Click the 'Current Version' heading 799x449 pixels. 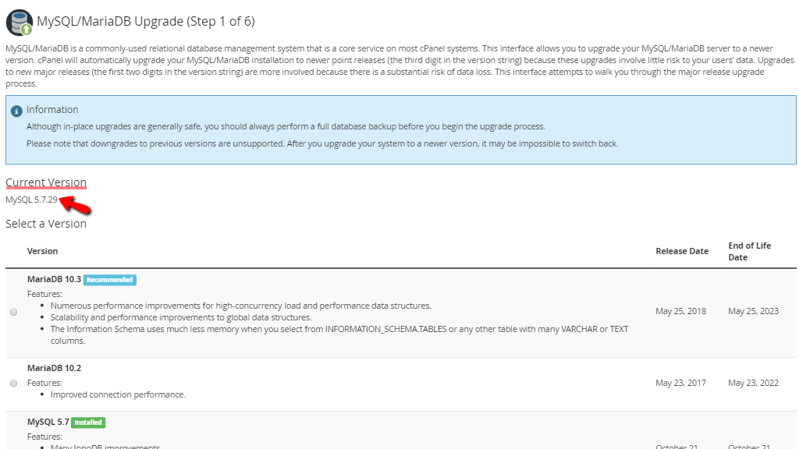(46, 182)
